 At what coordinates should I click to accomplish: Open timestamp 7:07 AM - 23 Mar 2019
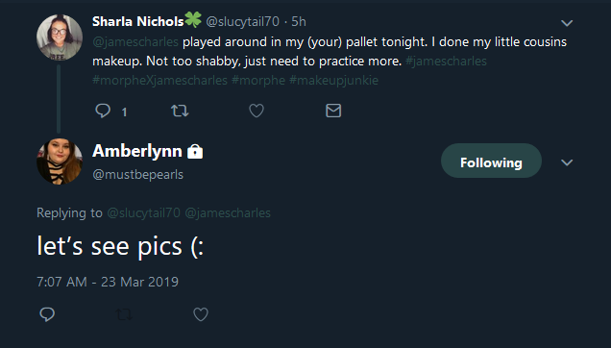[x=108, y=282]
